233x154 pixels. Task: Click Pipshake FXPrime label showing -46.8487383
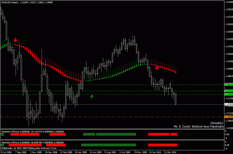pos(33,142)
